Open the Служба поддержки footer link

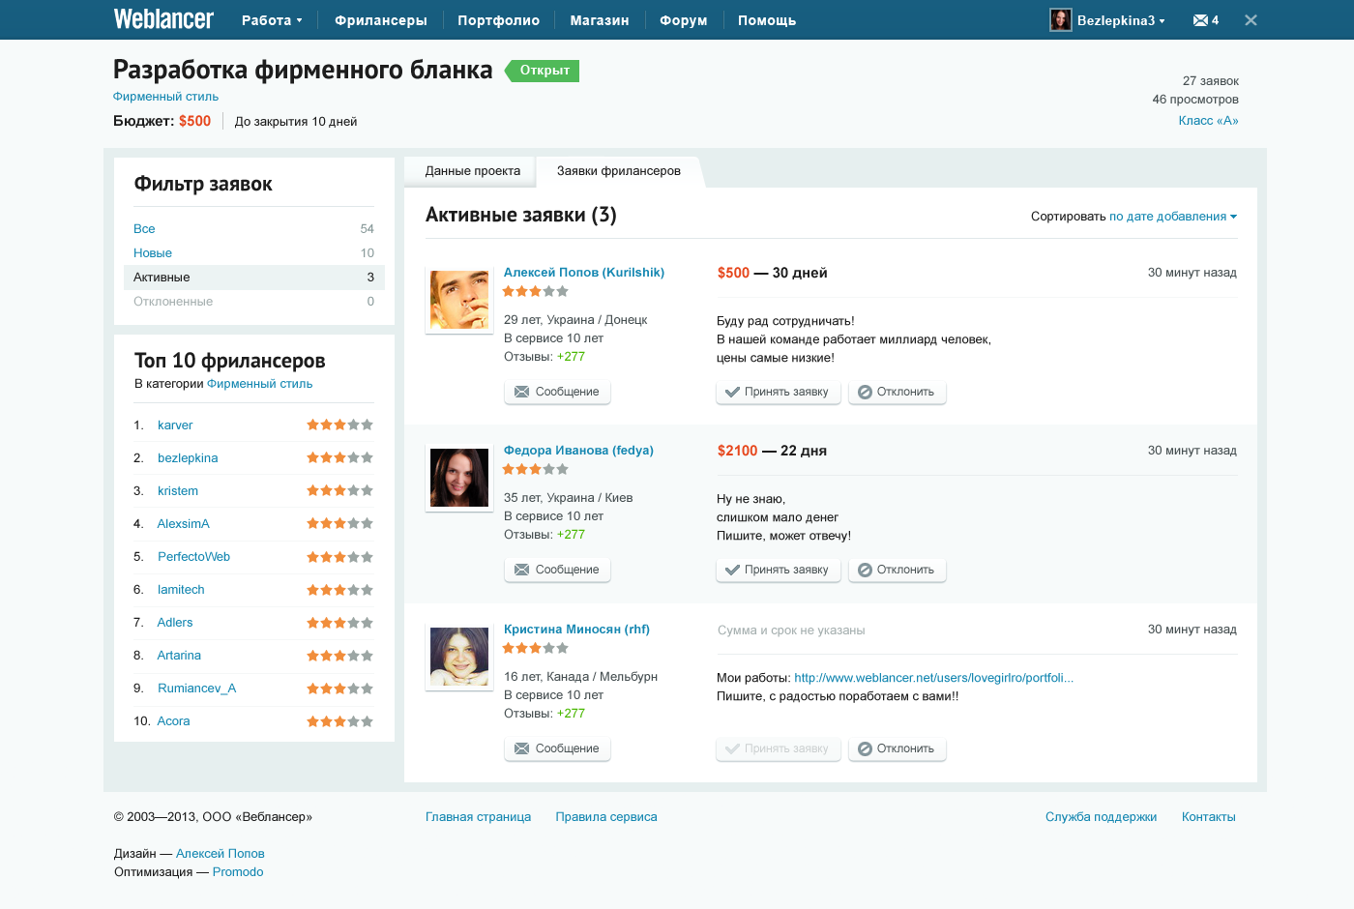[1101, 817]
